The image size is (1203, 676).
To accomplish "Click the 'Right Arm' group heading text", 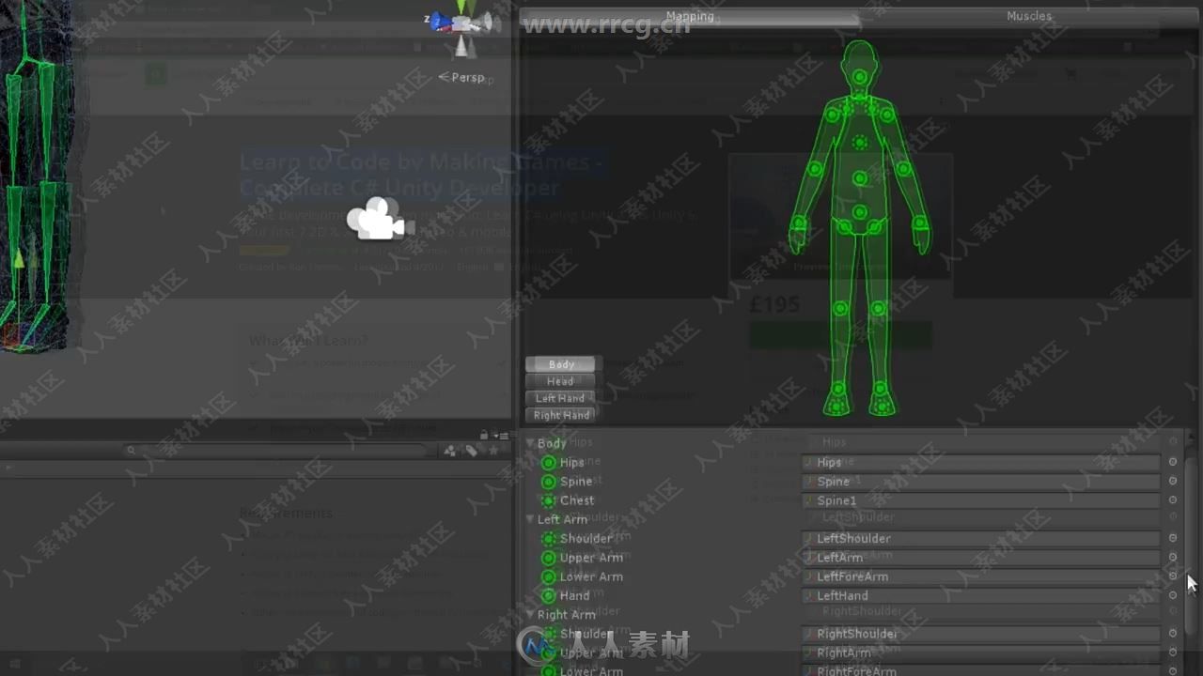I will coord(567,615).
